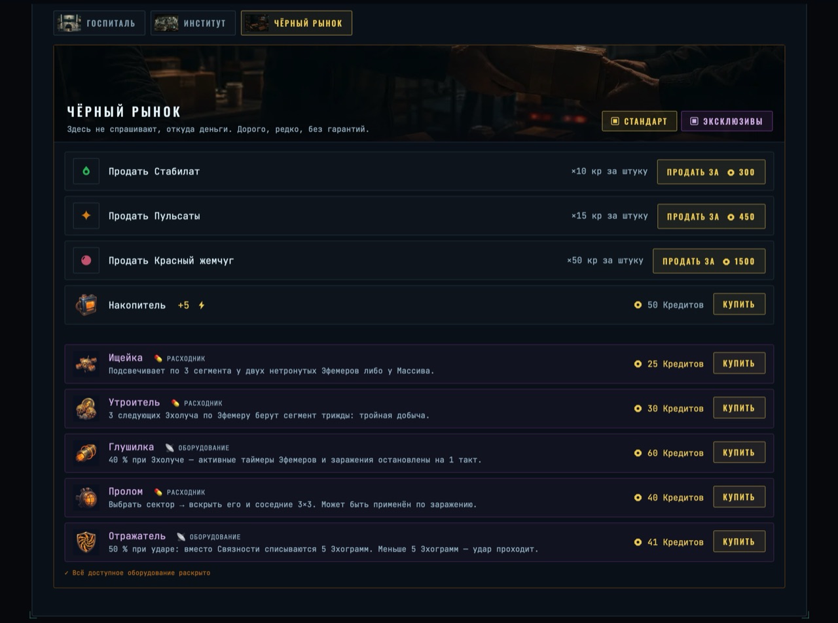This screenshot has width=838, height=623.
Task: Buy the Глушилка equipment
Action: [739, 452]
